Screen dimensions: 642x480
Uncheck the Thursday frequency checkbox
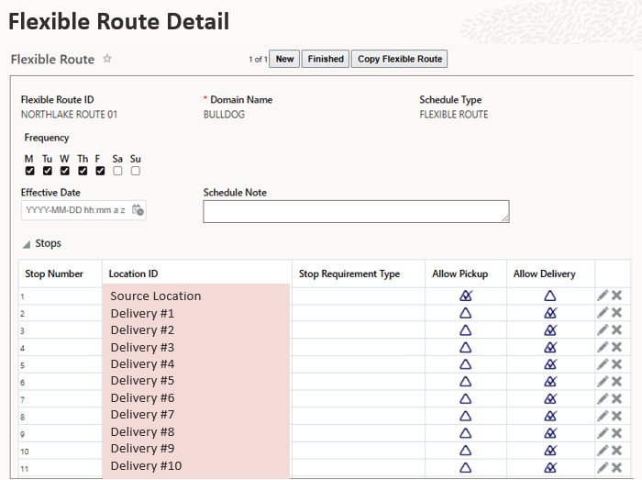83,171
